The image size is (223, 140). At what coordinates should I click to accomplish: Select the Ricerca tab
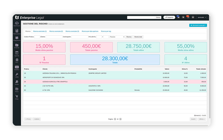(28, 31)
